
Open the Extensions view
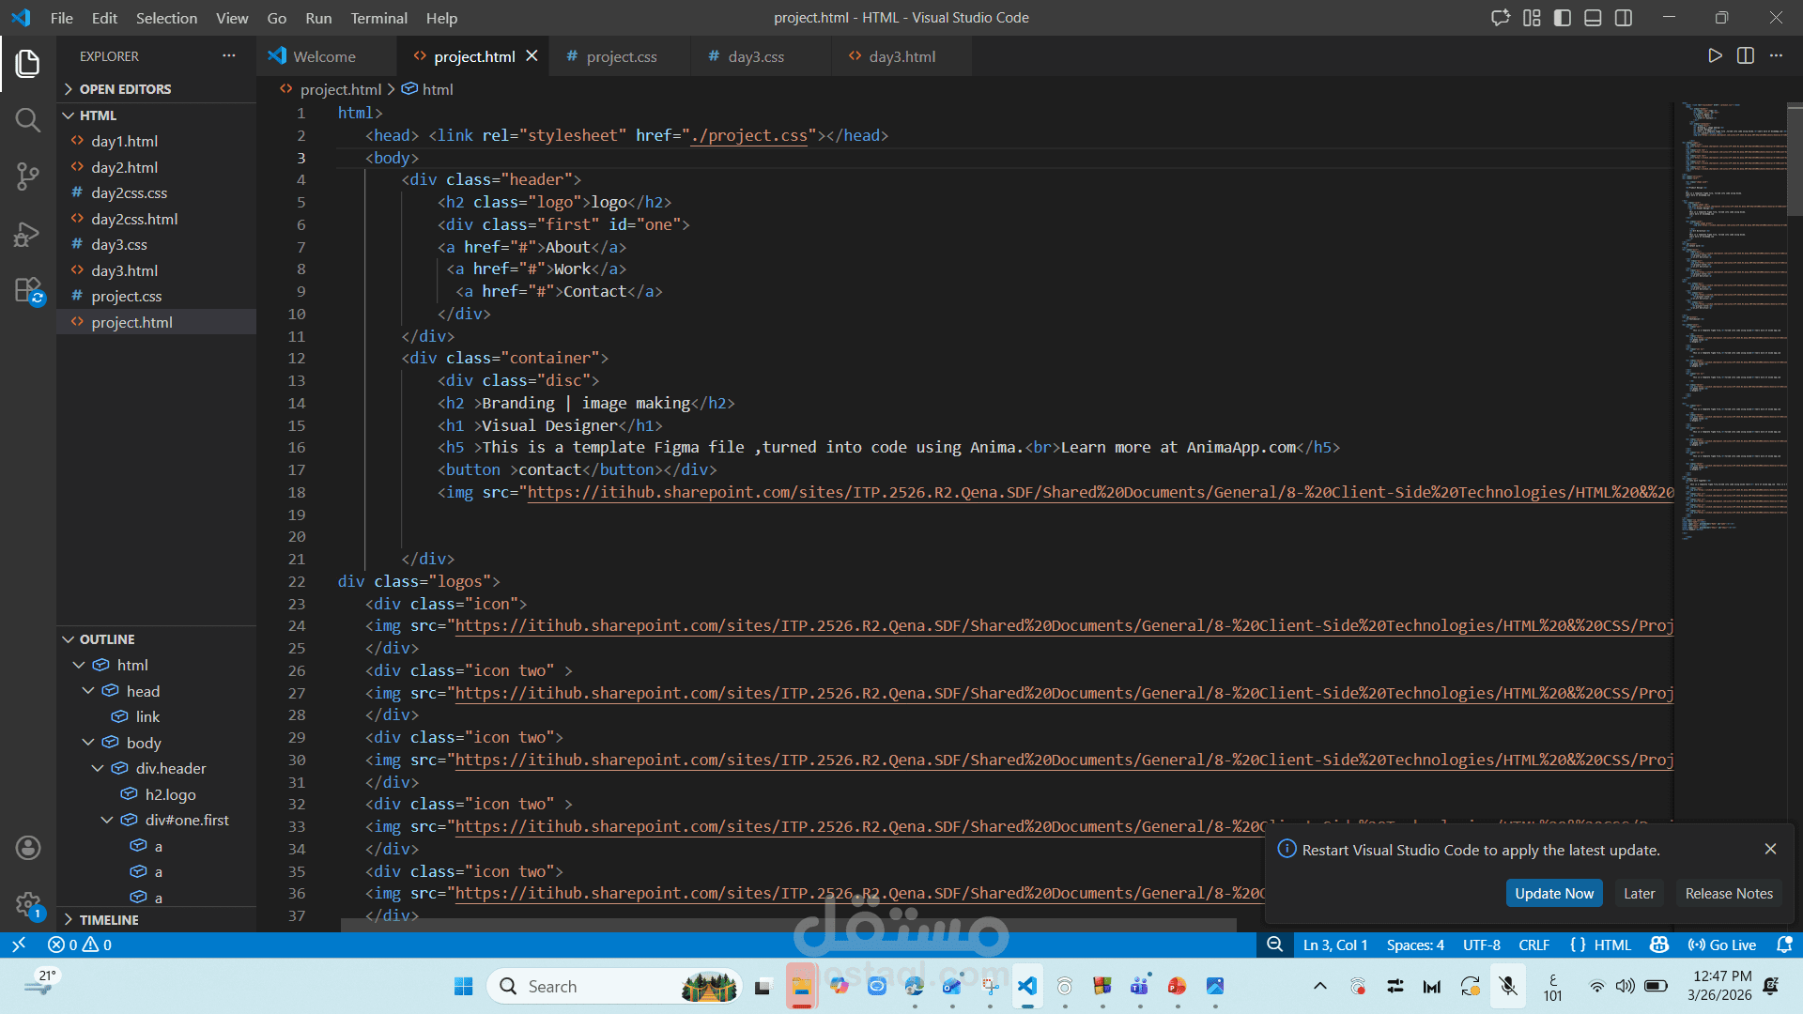pyautogui.click(x=27, y=290)
